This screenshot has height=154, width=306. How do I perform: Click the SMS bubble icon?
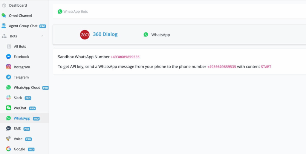pyautogui.click(x=9, y=129)
